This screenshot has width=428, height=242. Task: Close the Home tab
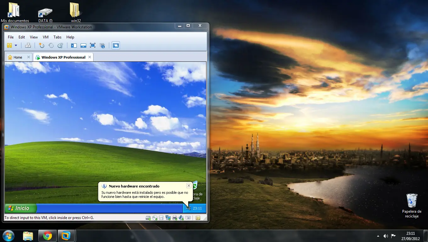[x=29, y=57]
